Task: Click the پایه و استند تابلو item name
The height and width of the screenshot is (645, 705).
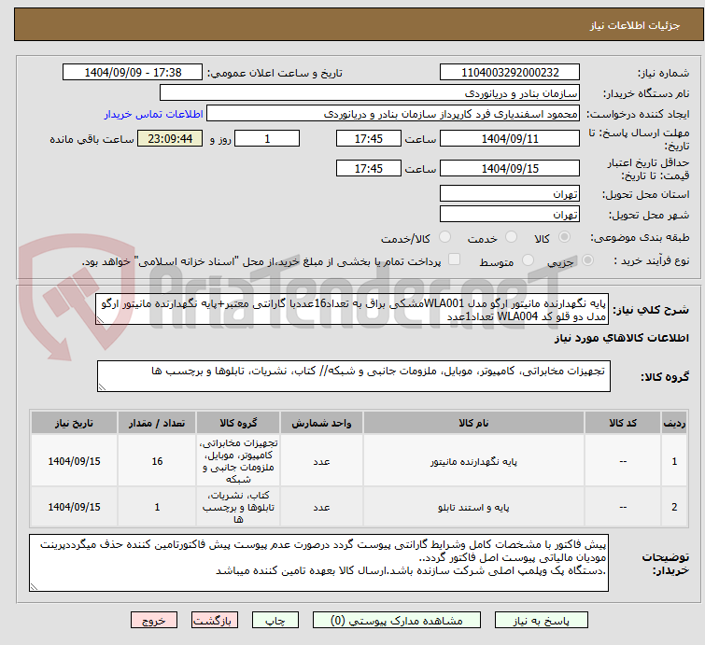Action: click(x=473, y=508)
